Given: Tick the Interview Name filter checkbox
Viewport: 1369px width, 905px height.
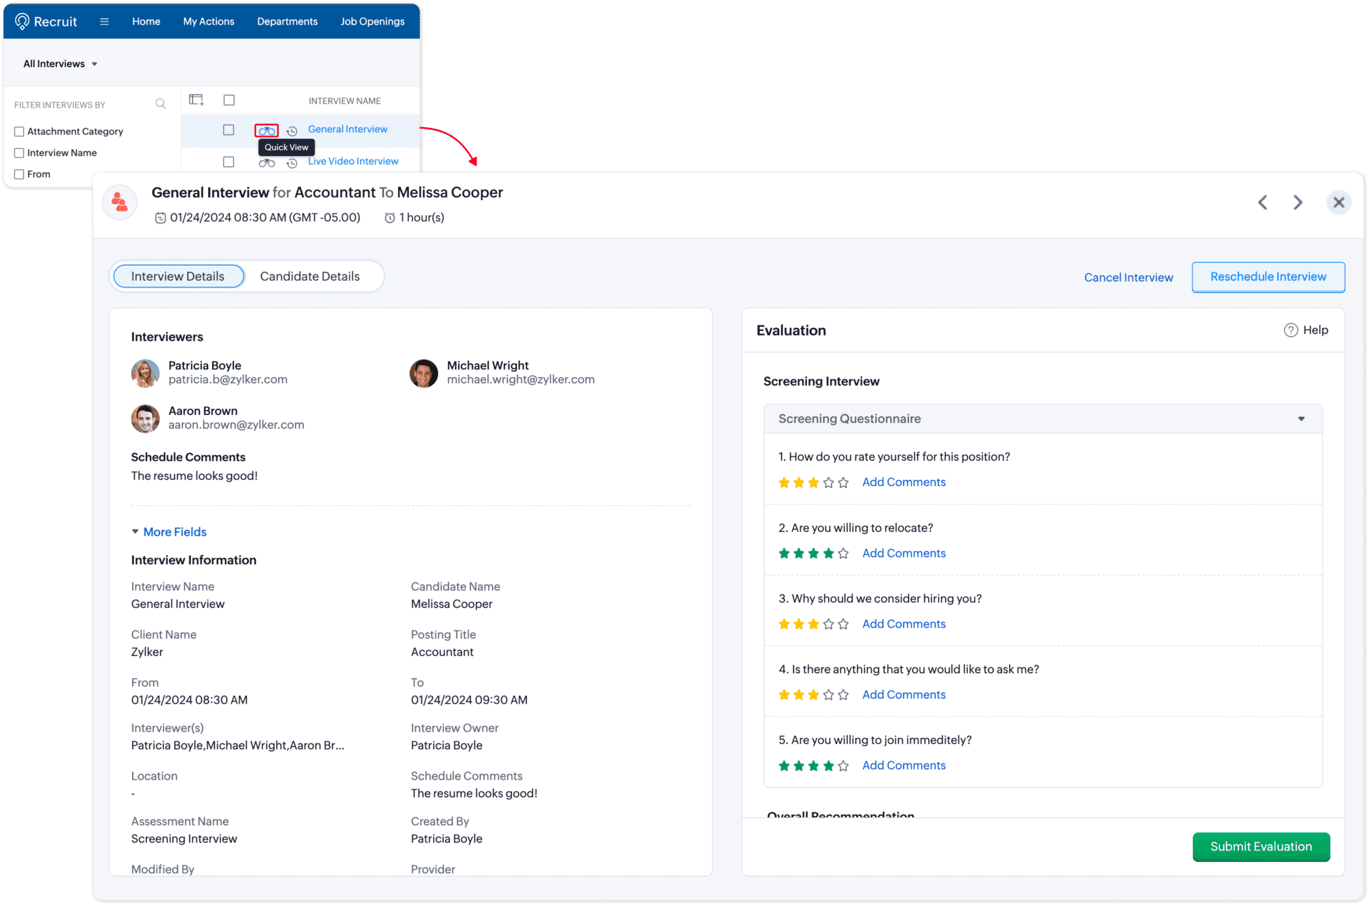Looking at the screenshot, I should click(x=19, y=153).
